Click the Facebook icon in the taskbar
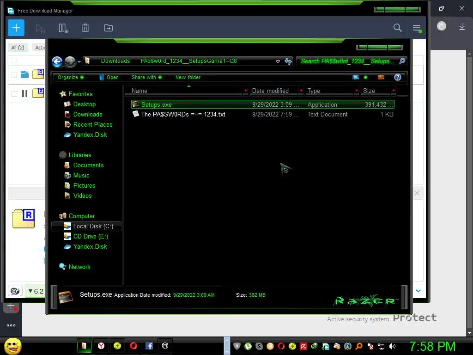This screenshot has height=355, width=473. (x=149, y=346)
